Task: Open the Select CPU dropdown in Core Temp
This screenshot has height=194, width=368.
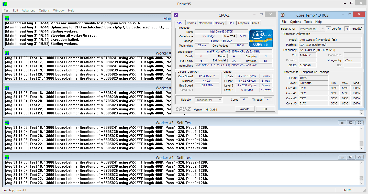Action: [312, 29]
